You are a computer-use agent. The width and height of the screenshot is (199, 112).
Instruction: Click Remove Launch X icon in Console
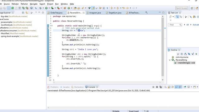(x=157, y=87)
